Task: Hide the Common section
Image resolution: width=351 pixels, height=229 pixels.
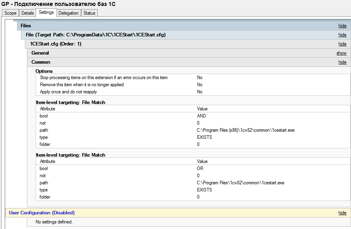Action: click(x=342, y=62)
